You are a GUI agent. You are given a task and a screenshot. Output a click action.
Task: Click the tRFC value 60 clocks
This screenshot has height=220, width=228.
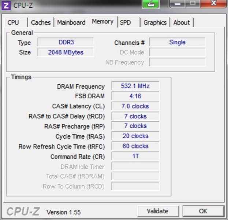point(135,146)
